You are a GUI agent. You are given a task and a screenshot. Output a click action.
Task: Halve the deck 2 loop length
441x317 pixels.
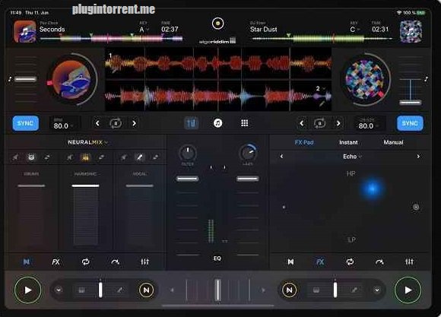(302, 123)
